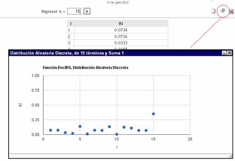
Task: Select the table cell 0.0333
Action: point(121,43)
